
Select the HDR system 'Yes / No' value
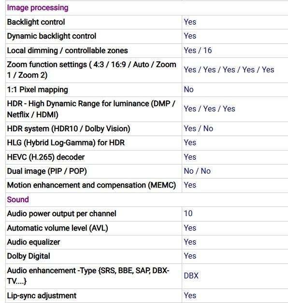click(199, 128)
